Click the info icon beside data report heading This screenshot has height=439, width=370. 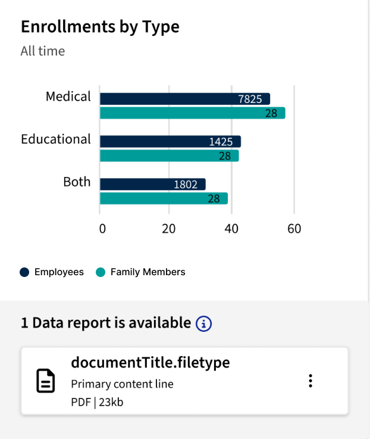[204, 323]
